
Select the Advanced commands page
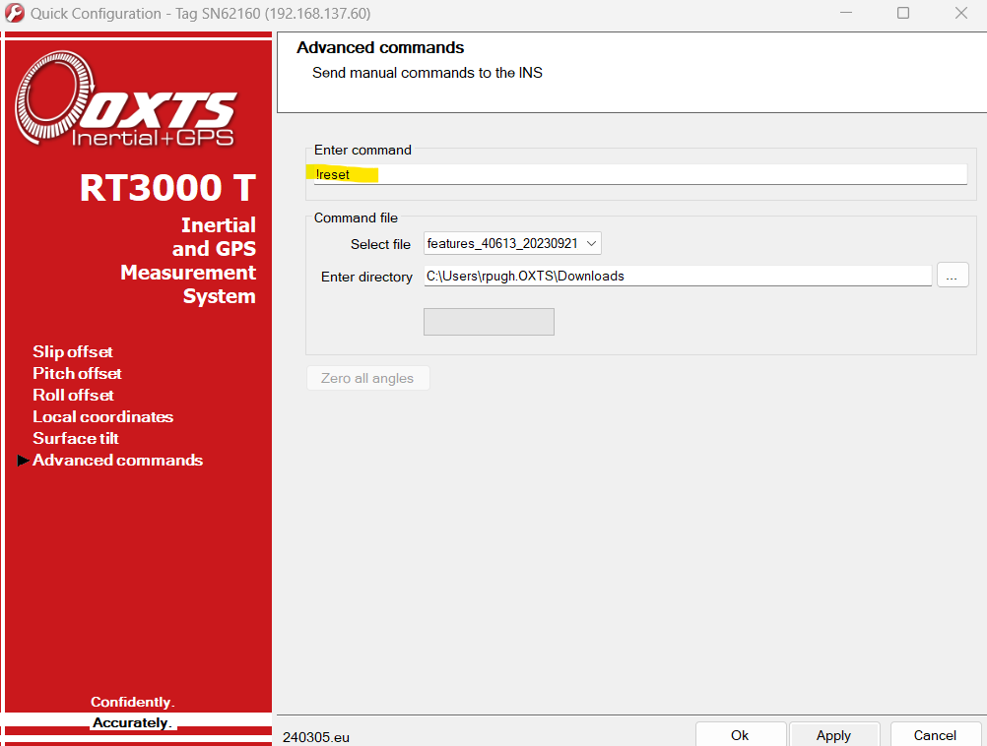pyautogui.click(x=117, y=460)
